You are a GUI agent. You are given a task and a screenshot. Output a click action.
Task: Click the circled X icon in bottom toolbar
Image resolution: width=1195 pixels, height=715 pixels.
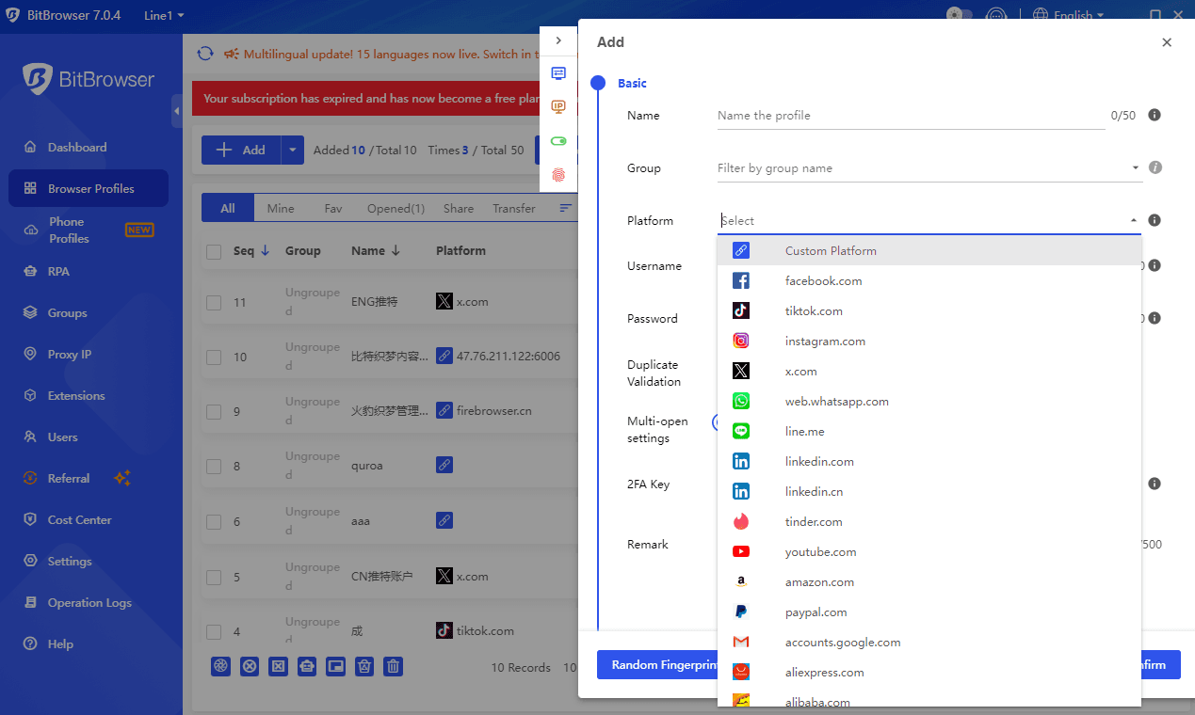(250, 666)
